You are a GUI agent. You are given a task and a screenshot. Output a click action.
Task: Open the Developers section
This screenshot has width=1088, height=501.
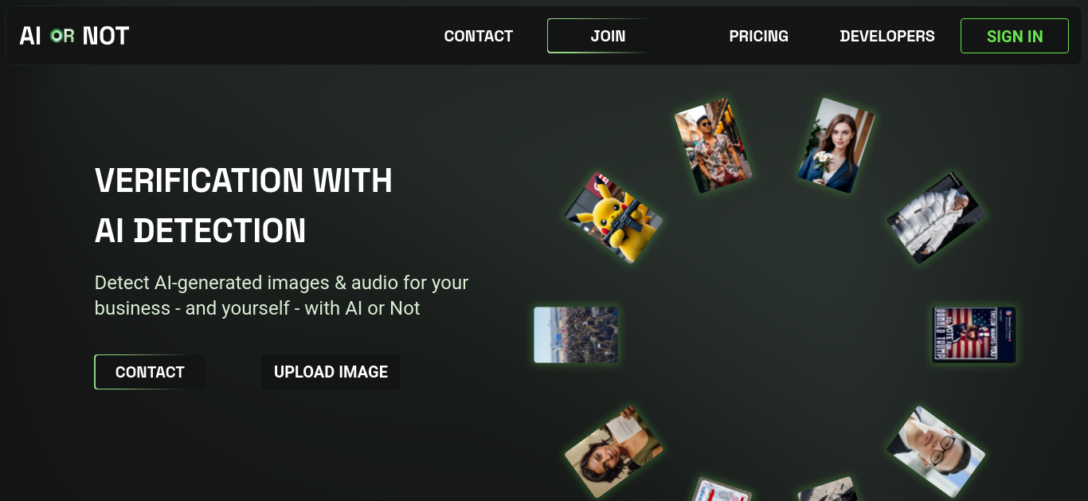click(887, 36)
